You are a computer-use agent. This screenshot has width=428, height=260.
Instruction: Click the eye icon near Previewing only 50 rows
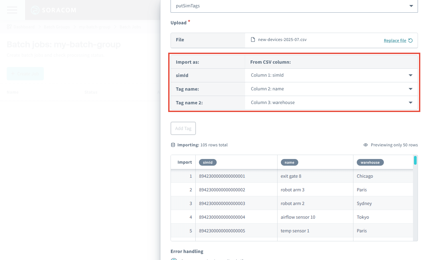pyautogui.click(x=365, y=145)
